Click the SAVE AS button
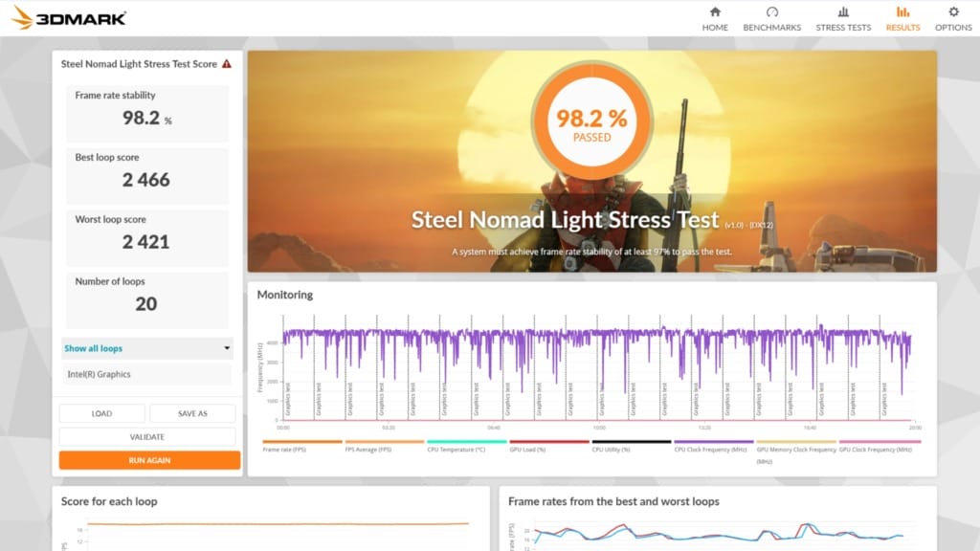980x551 pixels. [x=192, y=413]
